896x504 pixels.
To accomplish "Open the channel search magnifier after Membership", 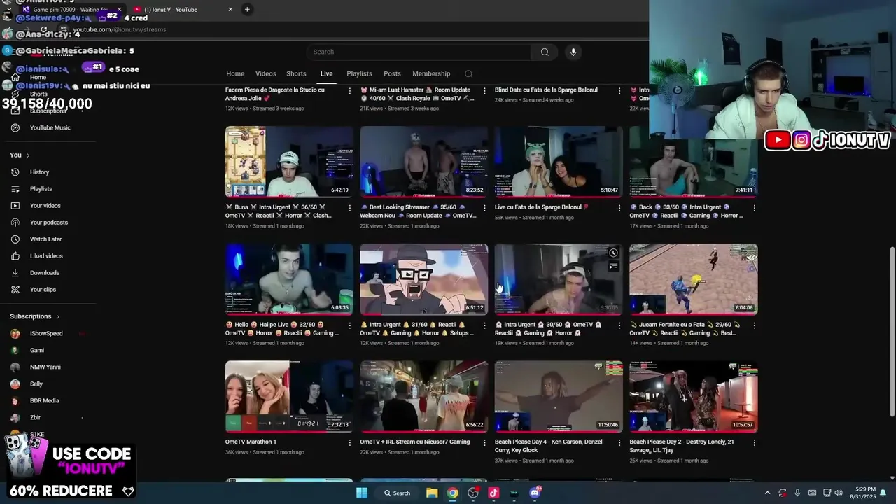I will coord(469,73).
